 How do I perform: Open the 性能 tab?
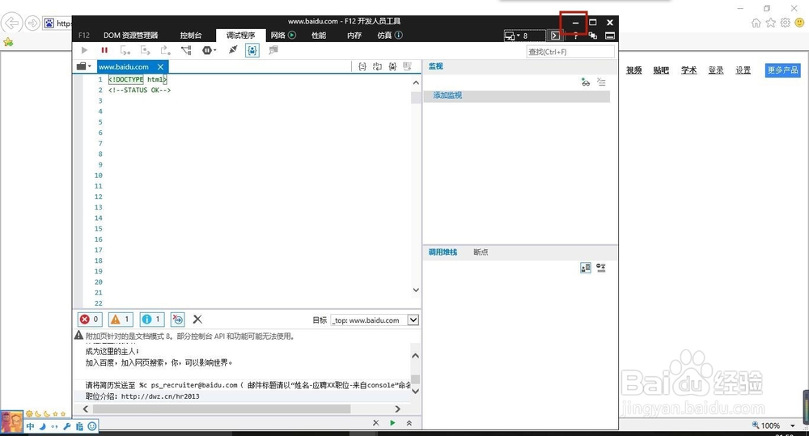[319, 35]
